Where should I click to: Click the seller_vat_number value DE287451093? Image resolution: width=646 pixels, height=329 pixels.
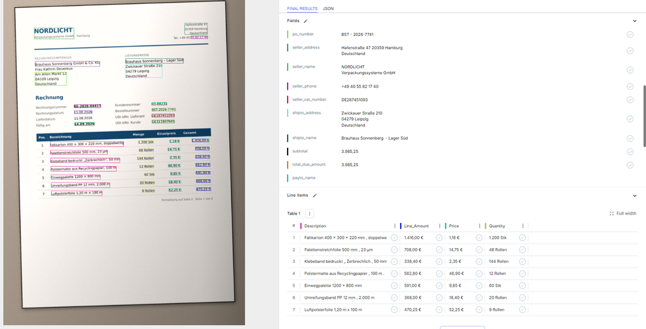tap(355, 100)
